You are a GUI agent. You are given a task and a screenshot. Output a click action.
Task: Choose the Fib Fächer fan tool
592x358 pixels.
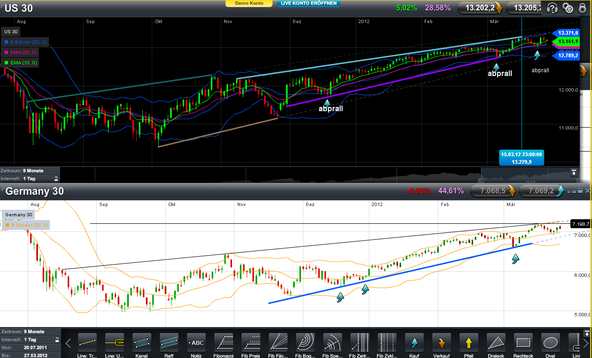278,342
